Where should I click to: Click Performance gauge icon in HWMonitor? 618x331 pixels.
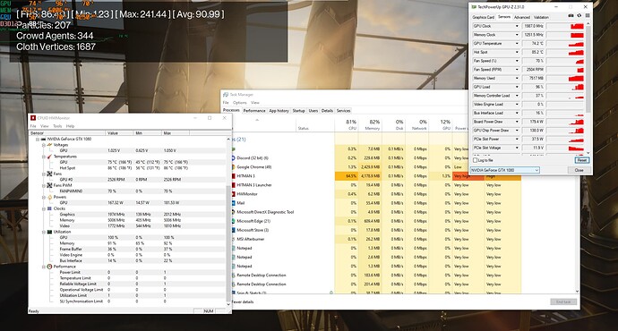click(x=49, y=267)
